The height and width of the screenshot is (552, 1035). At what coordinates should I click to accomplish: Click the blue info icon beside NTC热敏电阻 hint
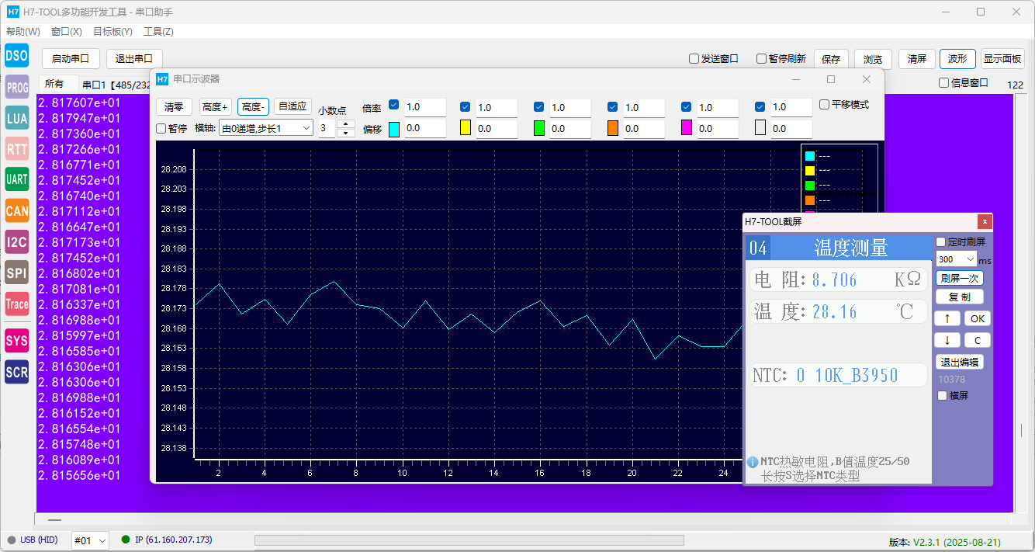pos(752,462)
